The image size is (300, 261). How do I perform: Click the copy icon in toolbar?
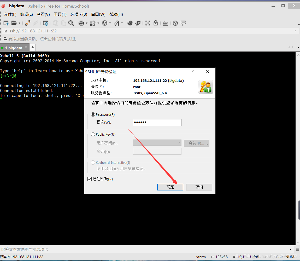click(55, 23)
